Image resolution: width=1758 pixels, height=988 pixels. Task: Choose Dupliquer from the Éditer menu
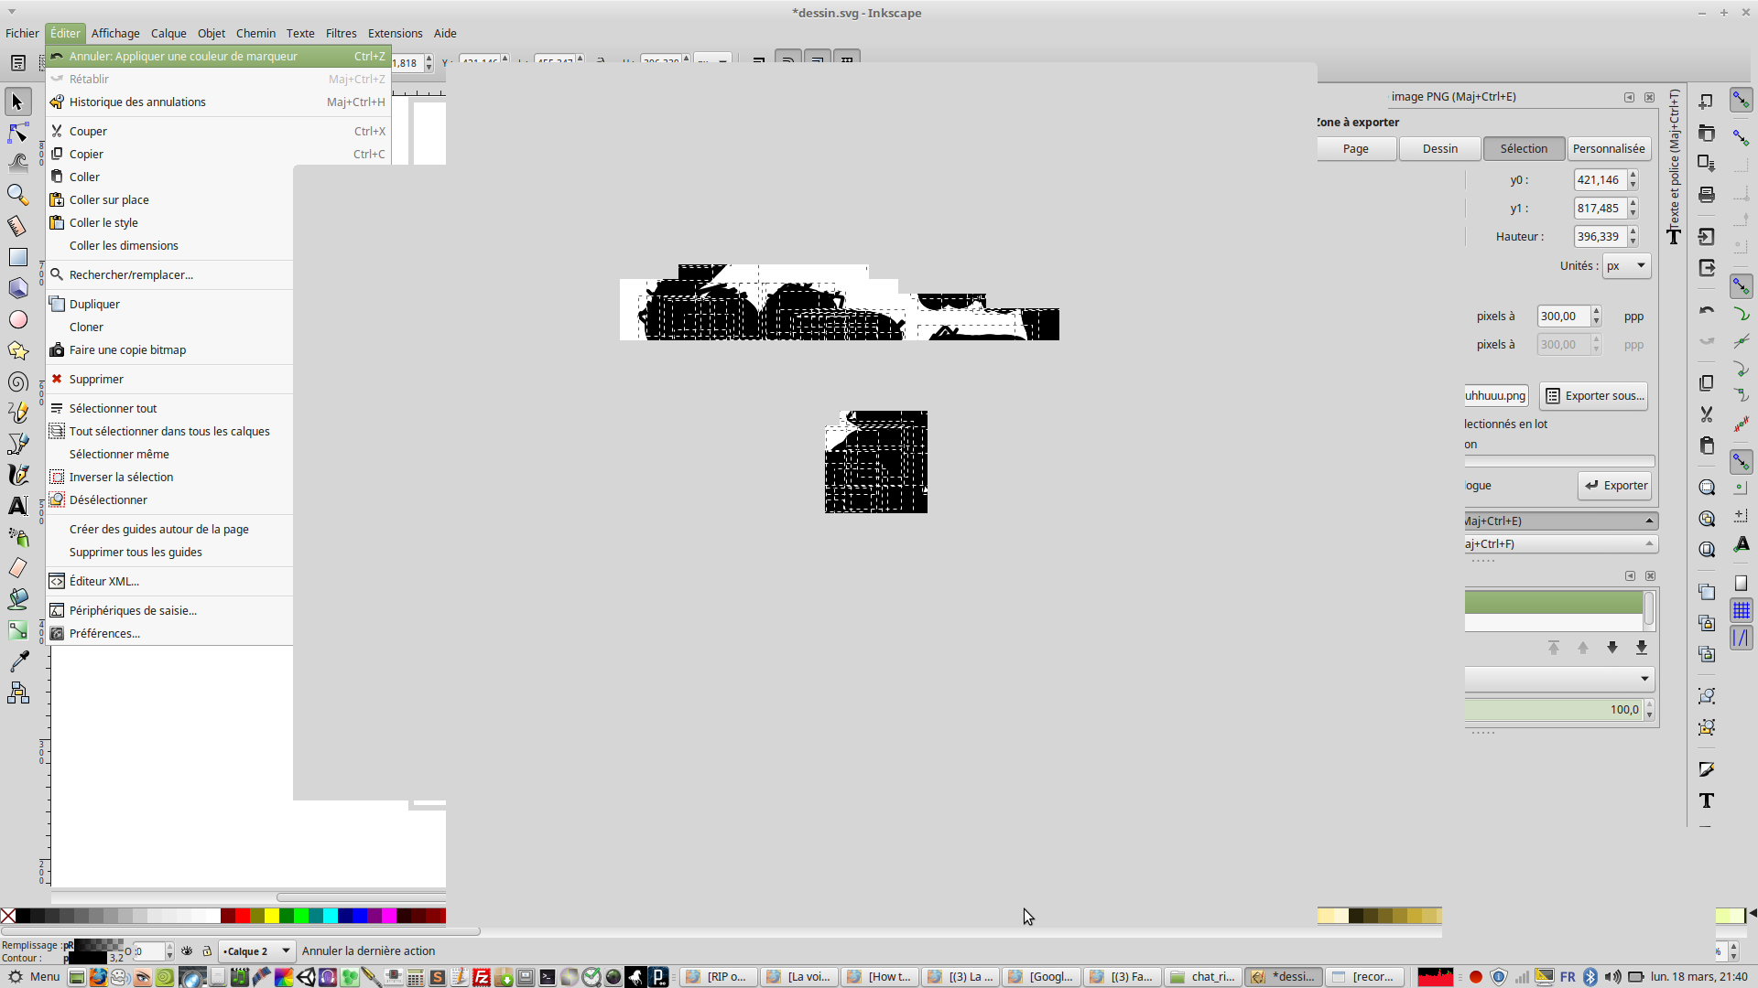[x=94, y=304]
